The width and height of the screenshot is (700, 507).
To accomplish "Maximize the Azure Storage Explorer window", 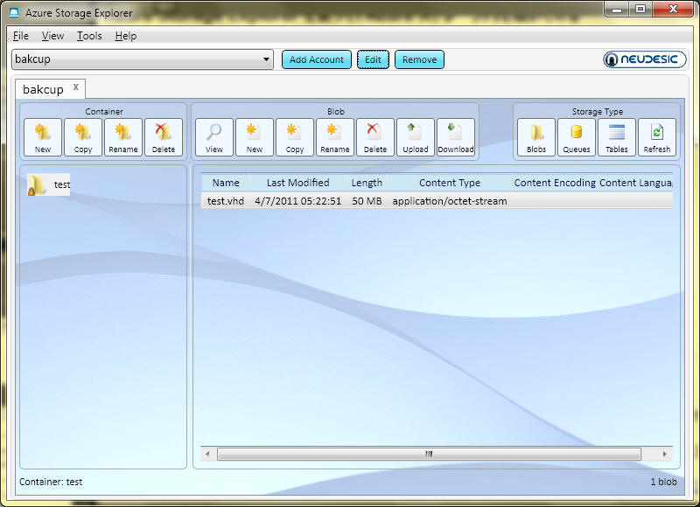I will click(640, 10).
